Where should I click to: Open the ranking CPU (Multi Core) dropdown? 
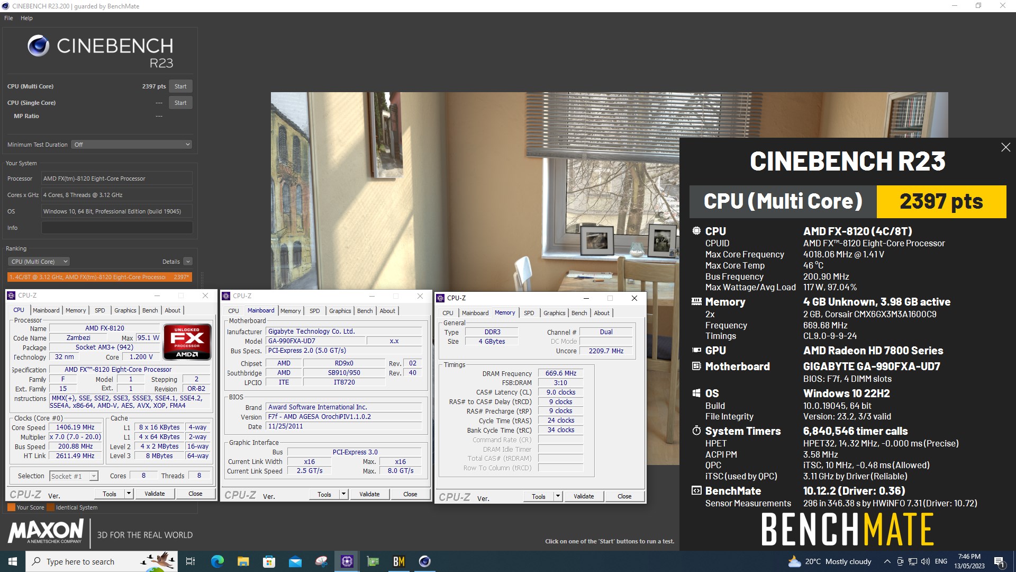click(x=39, y=262)
